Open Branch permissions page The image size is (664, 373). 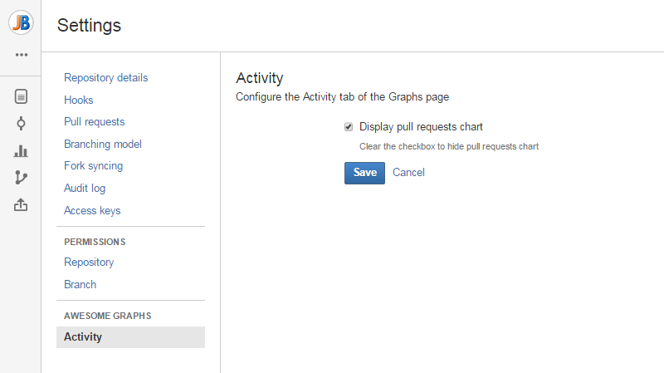click(x=80, y=285)
